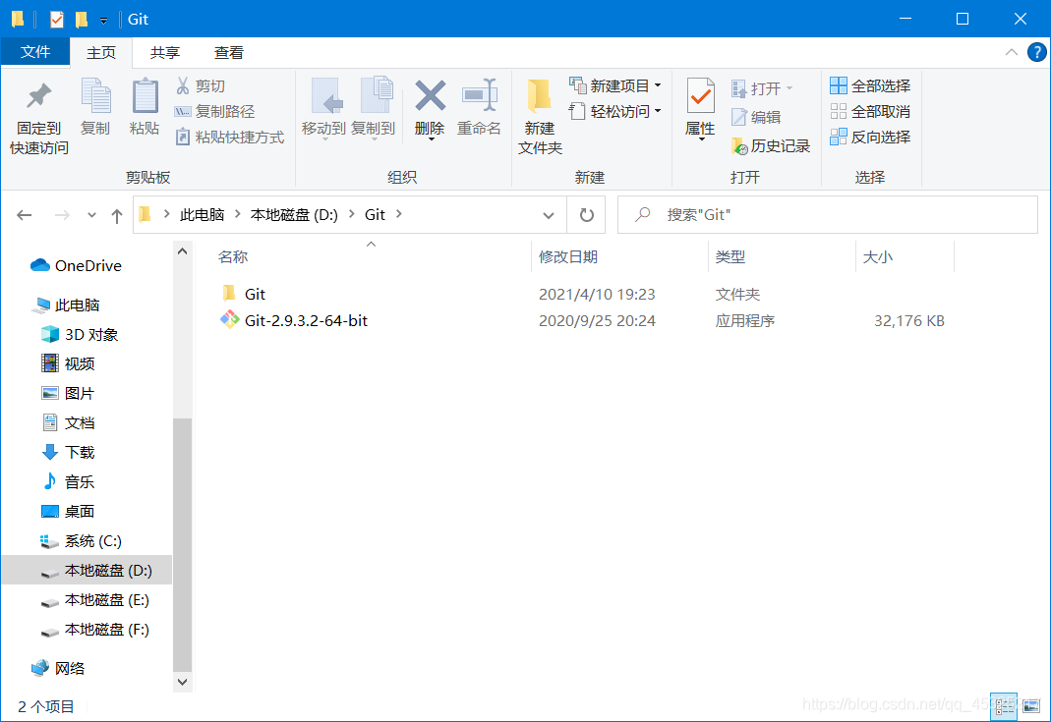The width and height of the screenshot is (1051, 722).
Task: Select Git-2.9.3.2-64-bit application file
Action: point(583,321)
